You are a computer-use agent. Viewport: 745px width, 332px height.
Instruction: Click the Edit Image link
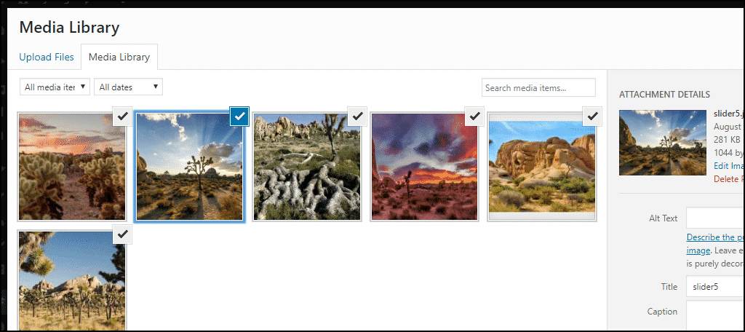coord(729,165)
